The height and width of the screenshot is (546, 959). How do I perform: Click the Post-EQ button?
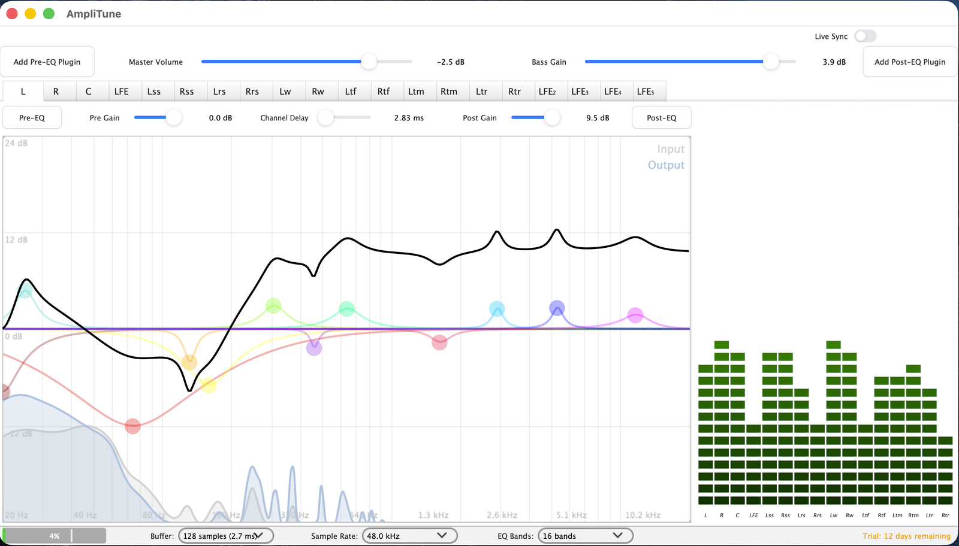661,118
